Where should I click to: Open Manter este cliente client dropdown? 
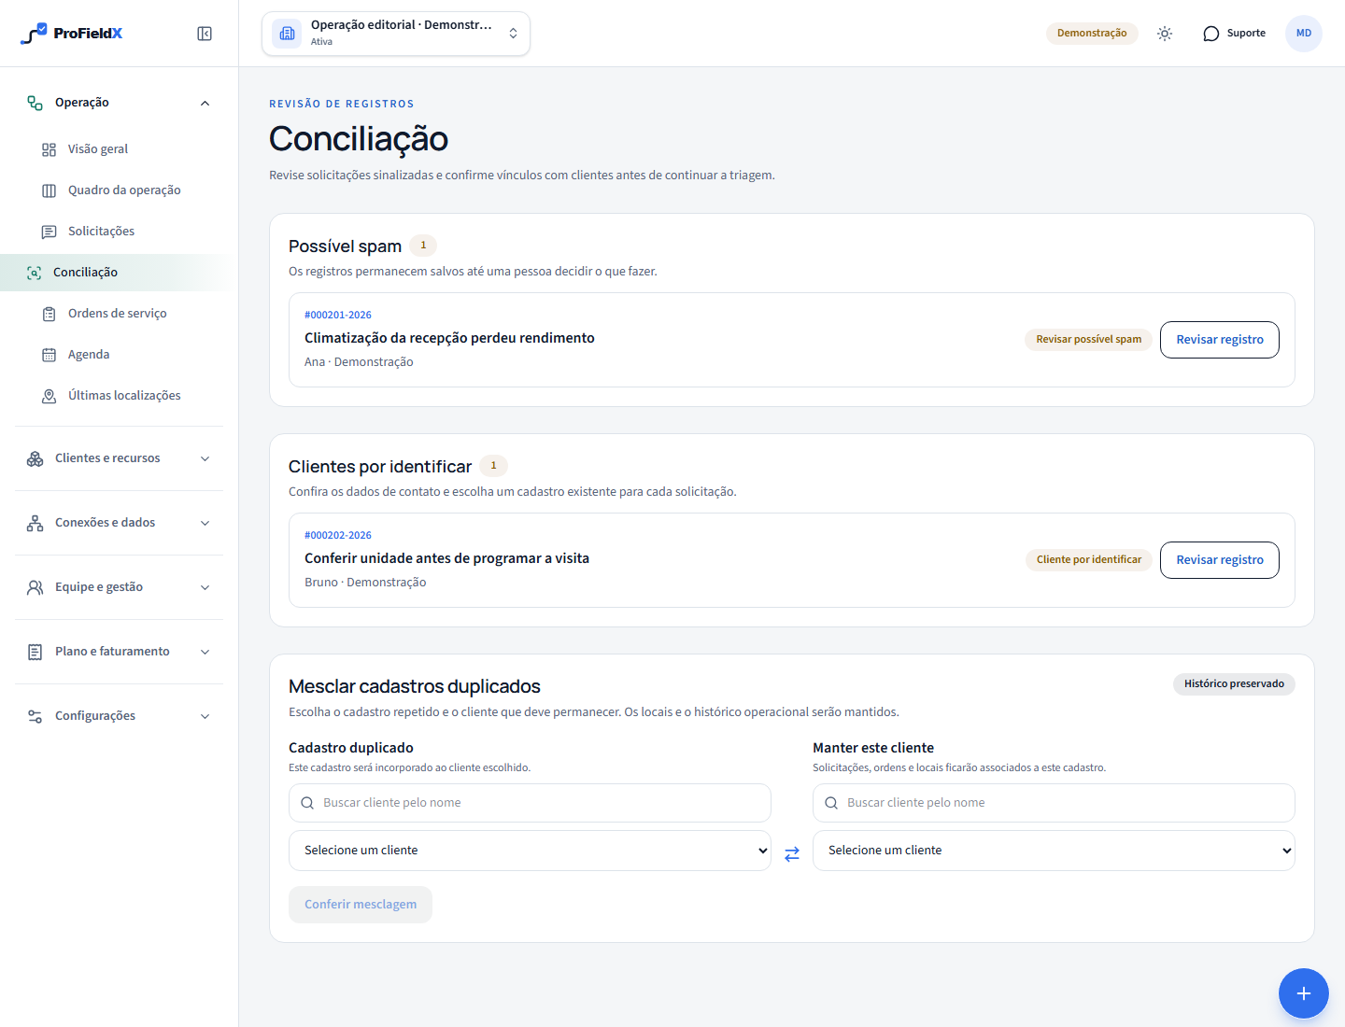1054,851
